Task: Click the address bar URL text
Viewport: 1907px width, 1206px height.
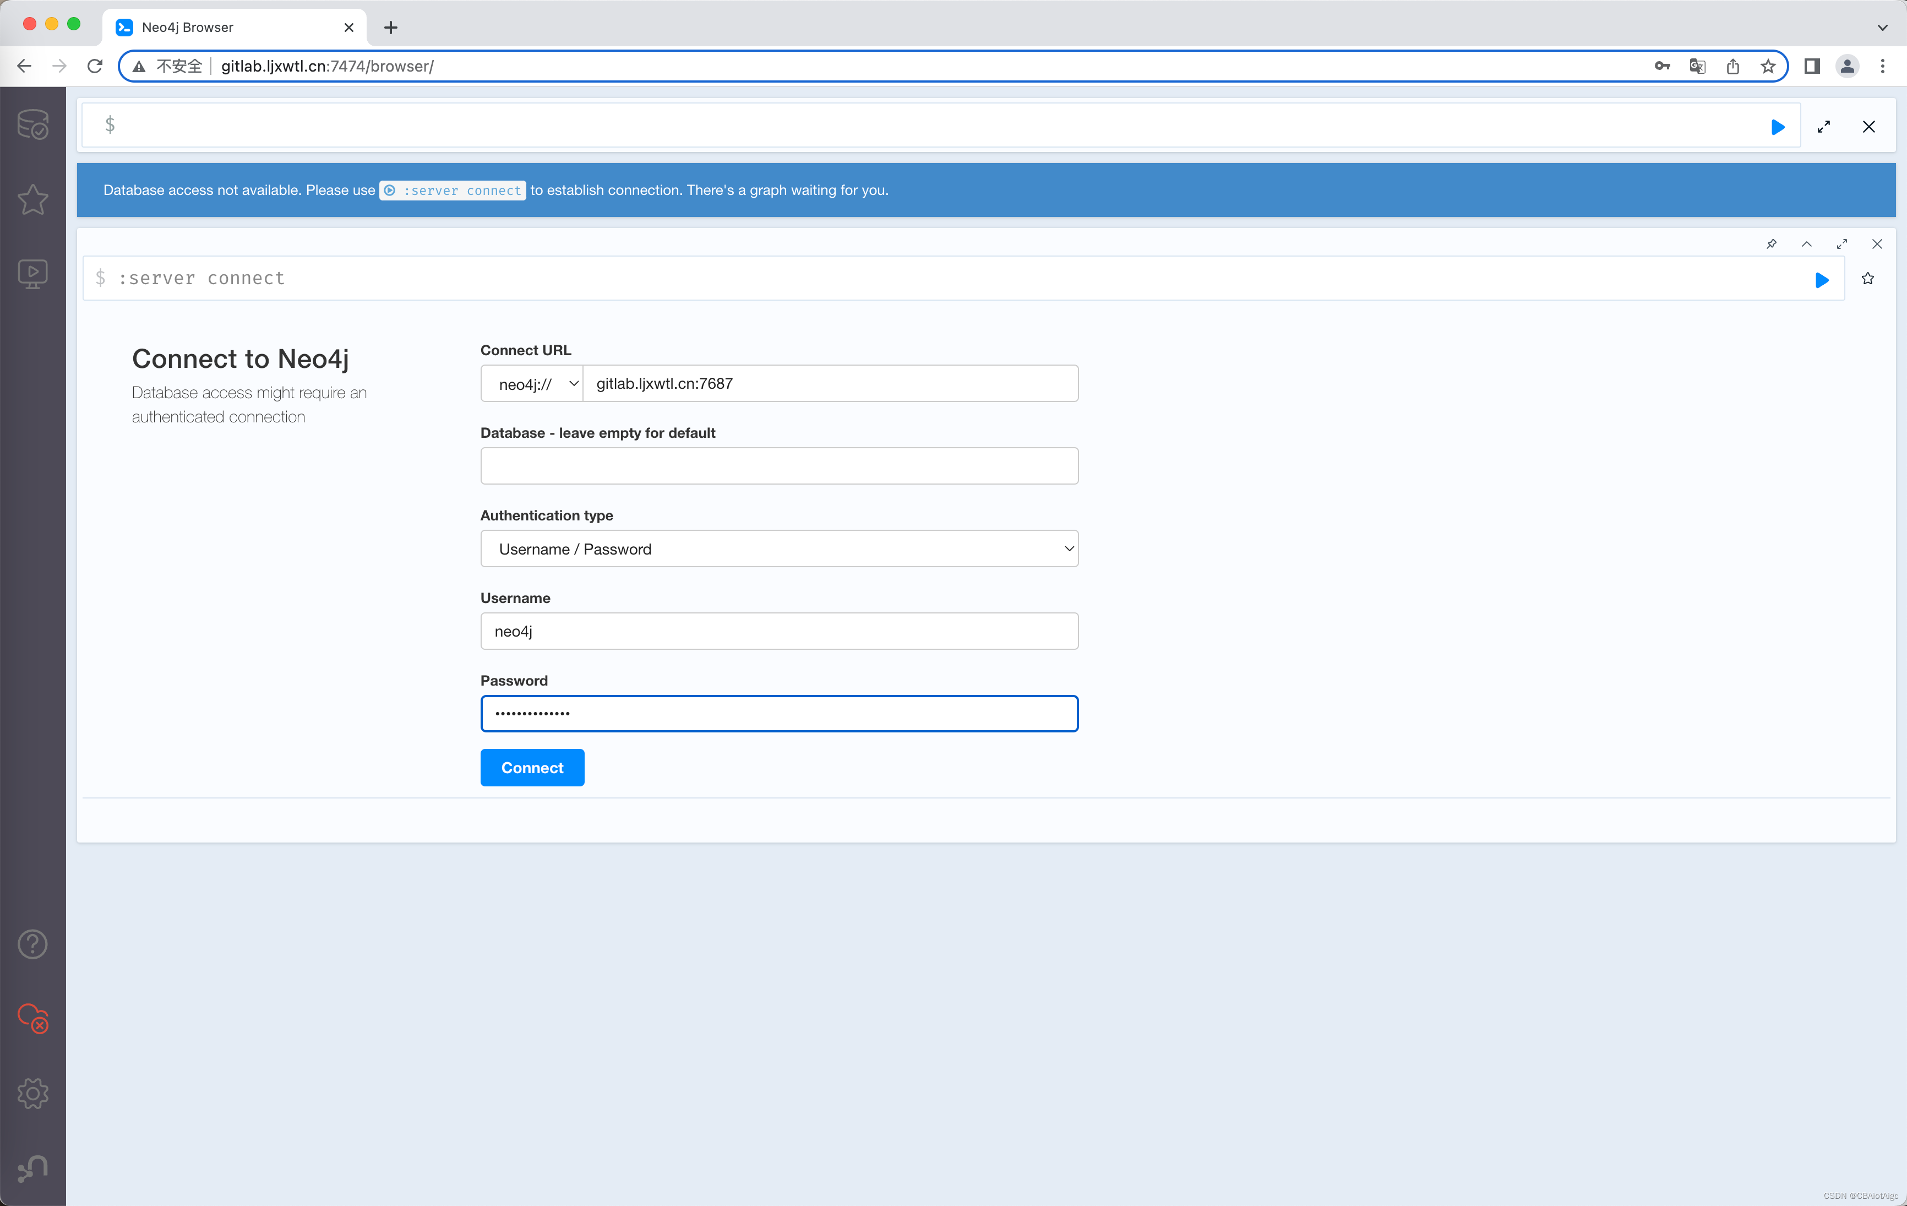Action: pyautogui.click(x=327, y=66)
